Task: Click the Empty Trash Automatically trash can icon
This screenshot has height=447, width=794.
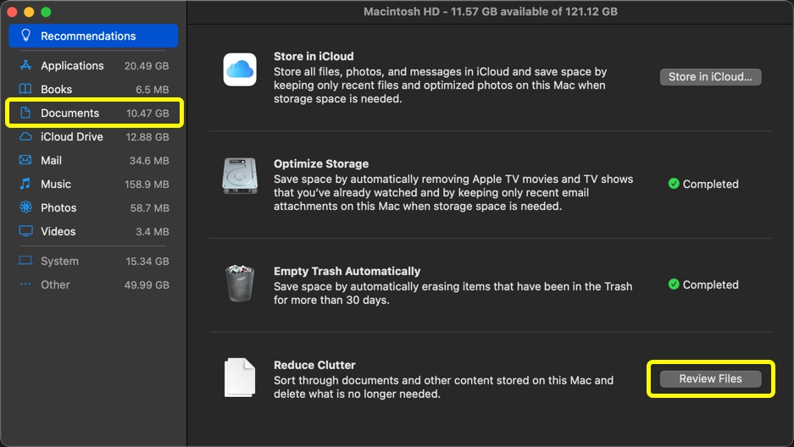Action: coord(239,284)
